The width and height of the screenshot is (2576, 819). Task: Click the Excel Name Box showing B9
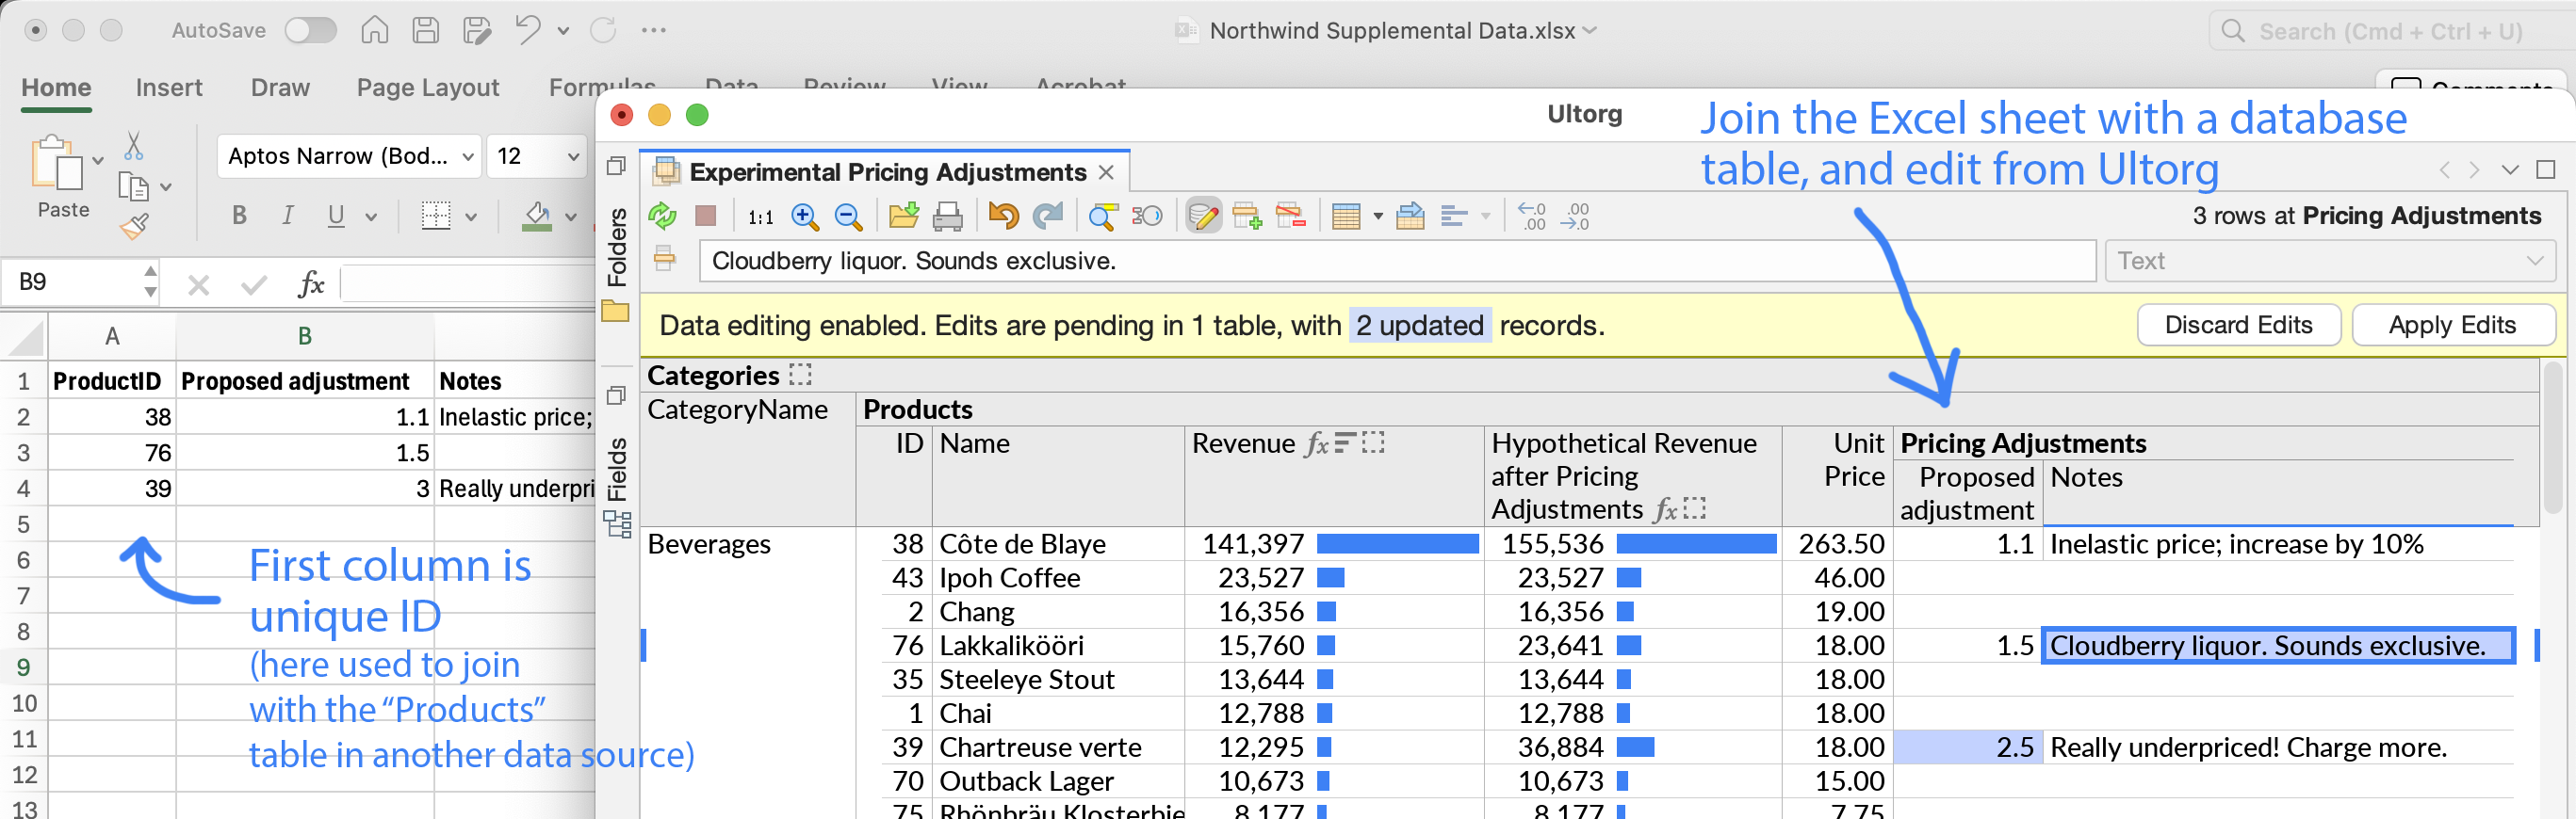tap(80, 282)
